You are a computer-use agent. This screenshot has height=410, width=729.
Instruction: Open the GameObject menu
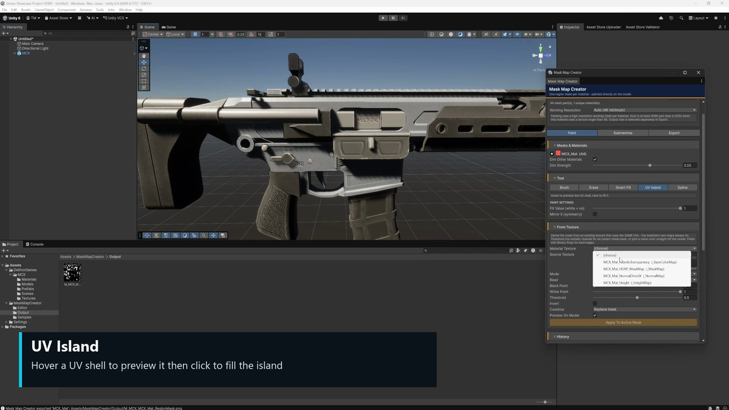coord(44,10)
